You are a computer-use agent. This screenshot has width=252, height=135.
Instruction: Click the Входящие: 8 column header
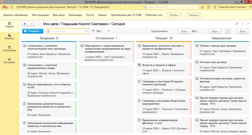coord(49,38)
